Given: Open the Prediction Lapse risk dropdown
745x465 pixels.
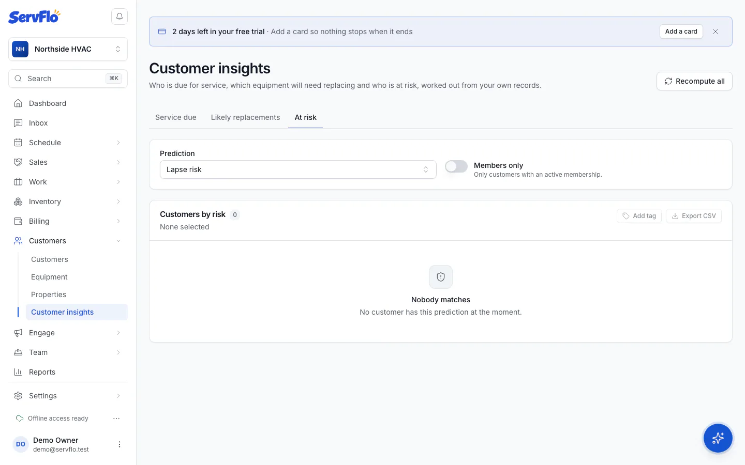Looking at the screenshot, I should coord(298,169).
